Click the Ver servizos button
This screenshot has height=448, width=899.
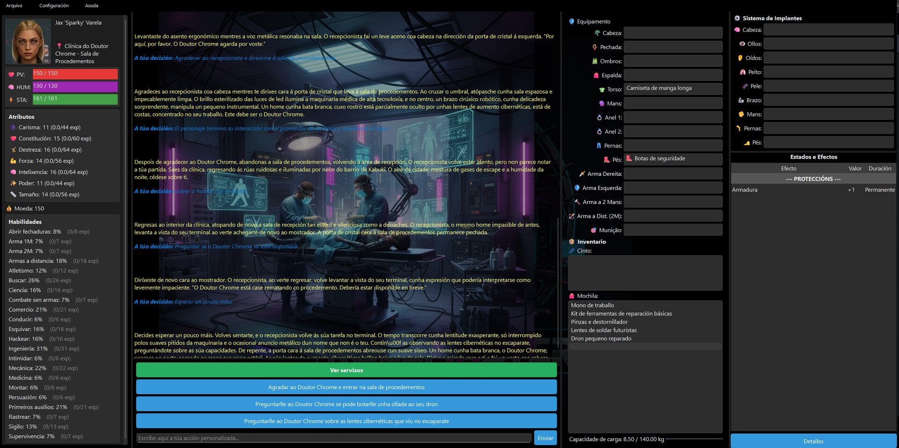[346, 370]
